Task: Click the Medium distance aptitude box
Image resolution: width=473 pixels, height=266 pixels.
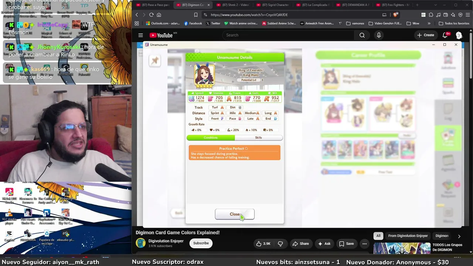Action: [x=253, y=113]
